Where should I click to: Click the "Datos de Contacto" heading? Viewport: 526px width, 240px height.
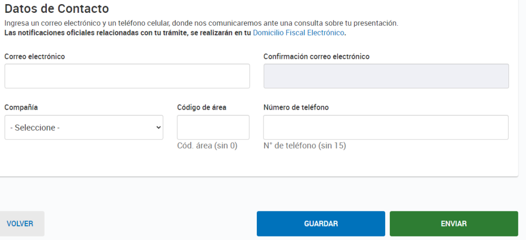click(x=57, y=8)
